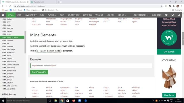The image size is (184, 103).
Task: Bookmark this page with the star
Action: (x=161, y=6)
